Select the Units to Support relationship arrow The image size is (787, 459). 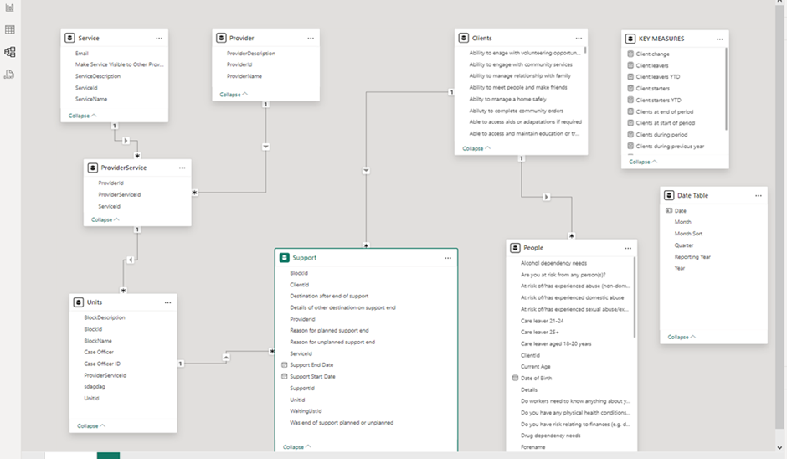[x=226, y=357]
